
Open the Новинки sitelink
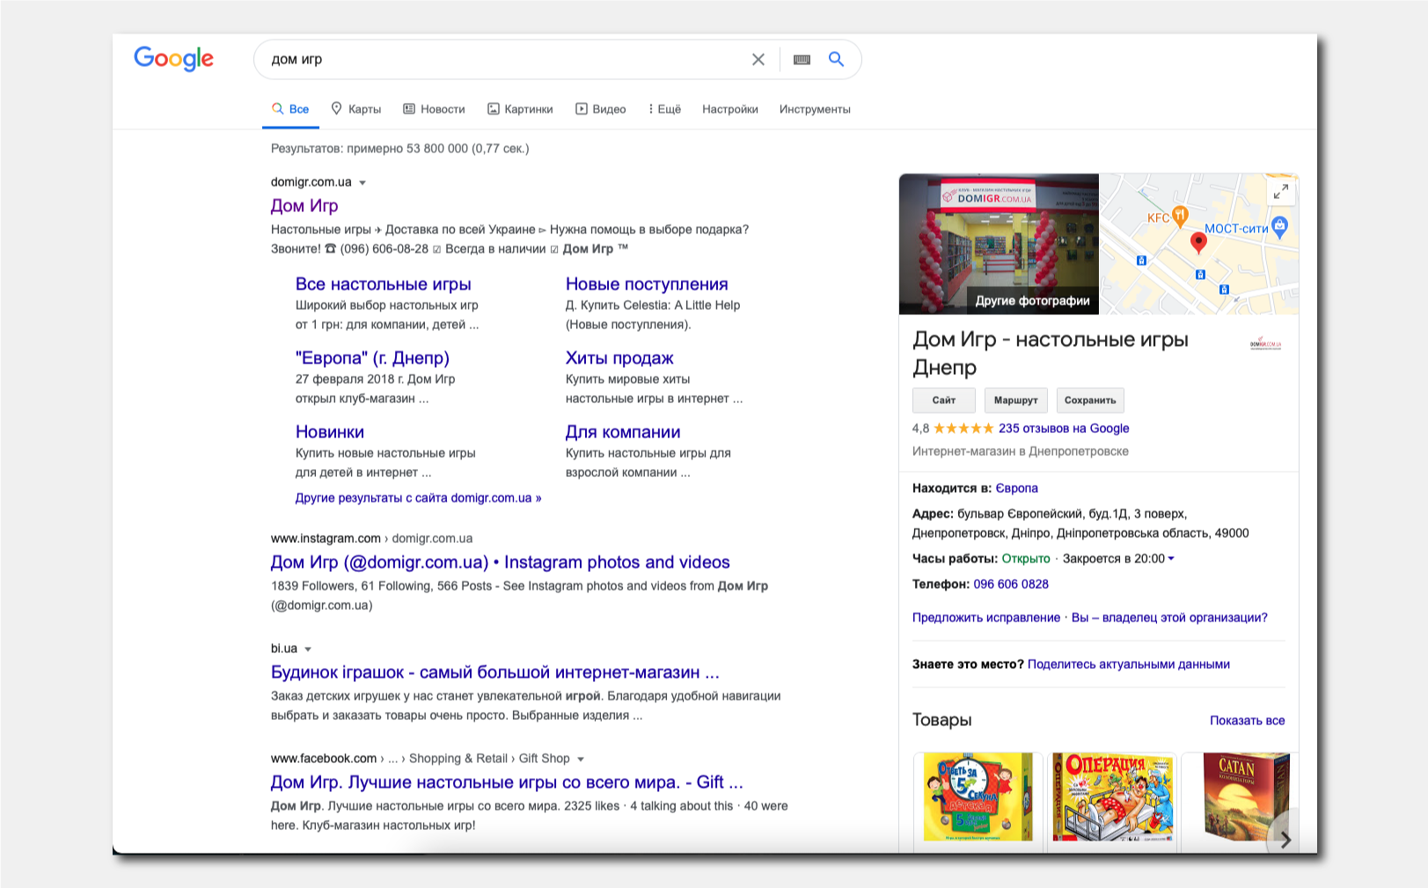(x=330, y=432)
